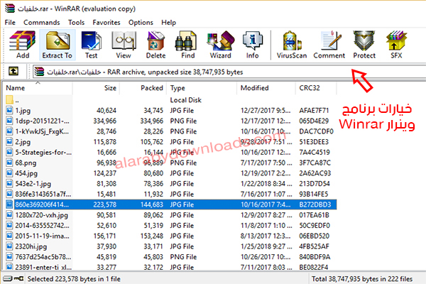
Task: Sort by the Name column header
Action: (38, 88)
